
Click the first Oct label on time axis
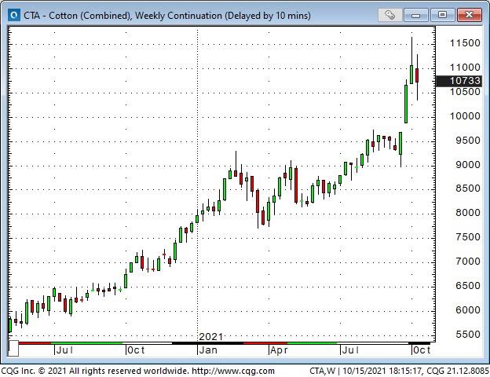[x=136, y=350]
